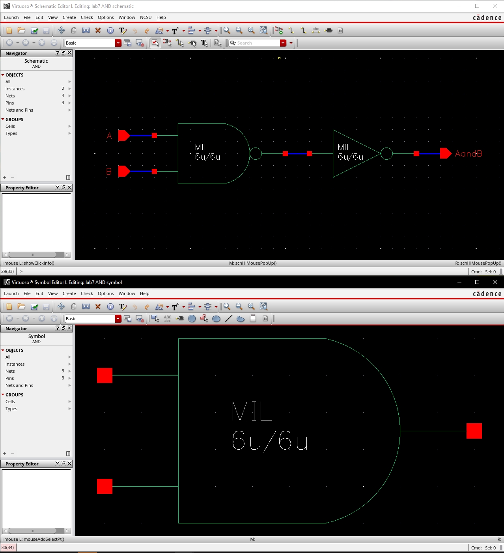
Task: Click Create Note Text ABC icon in Symbol Editor
Action: 168,318
